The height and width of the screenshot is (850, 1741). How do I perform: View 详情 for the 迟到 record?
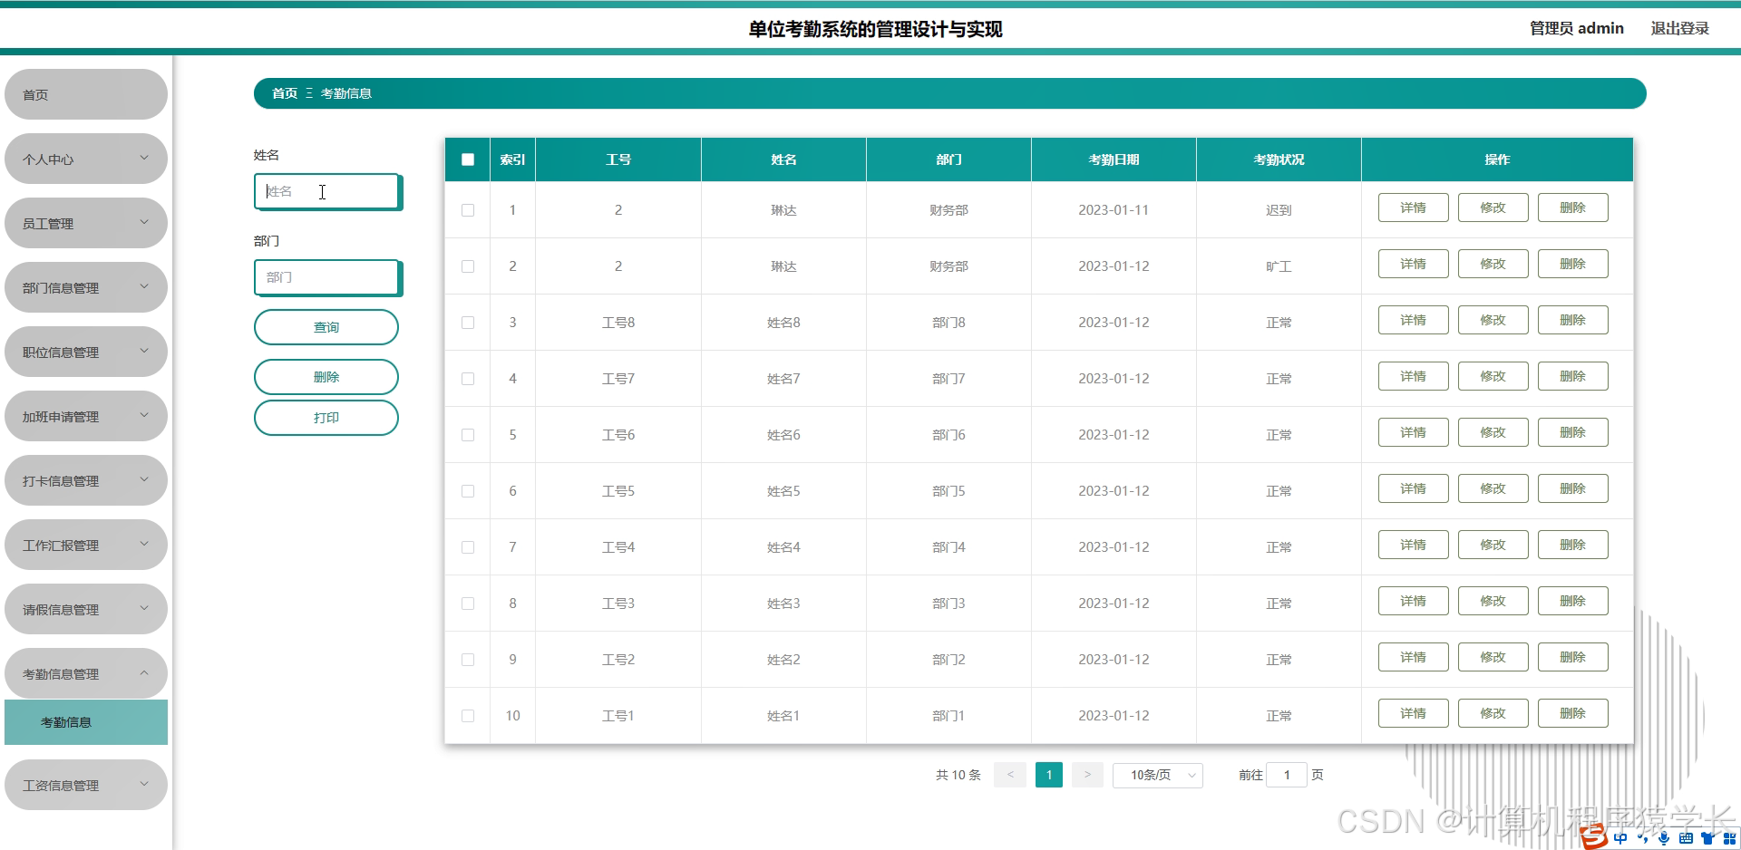[x=1413, y=208]
